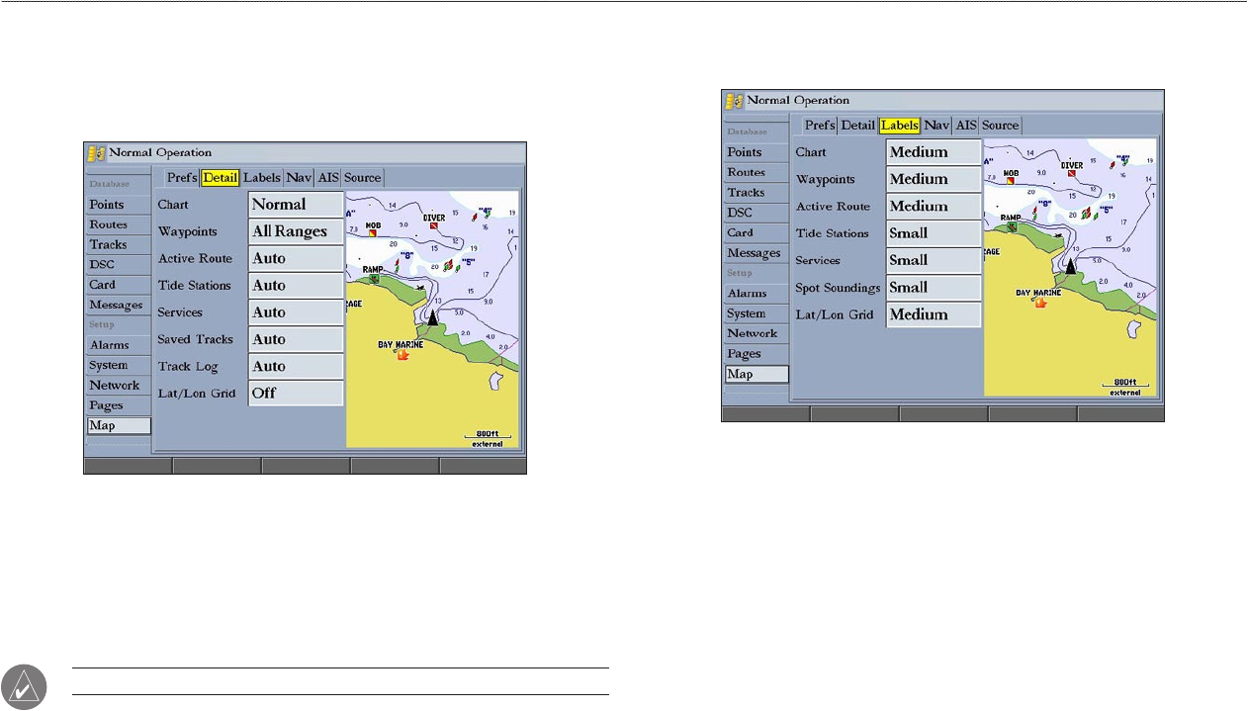Open System in the Labels screen sidebar
The height and width of the screenshot is (711, 1248).
tap(757, 313)
